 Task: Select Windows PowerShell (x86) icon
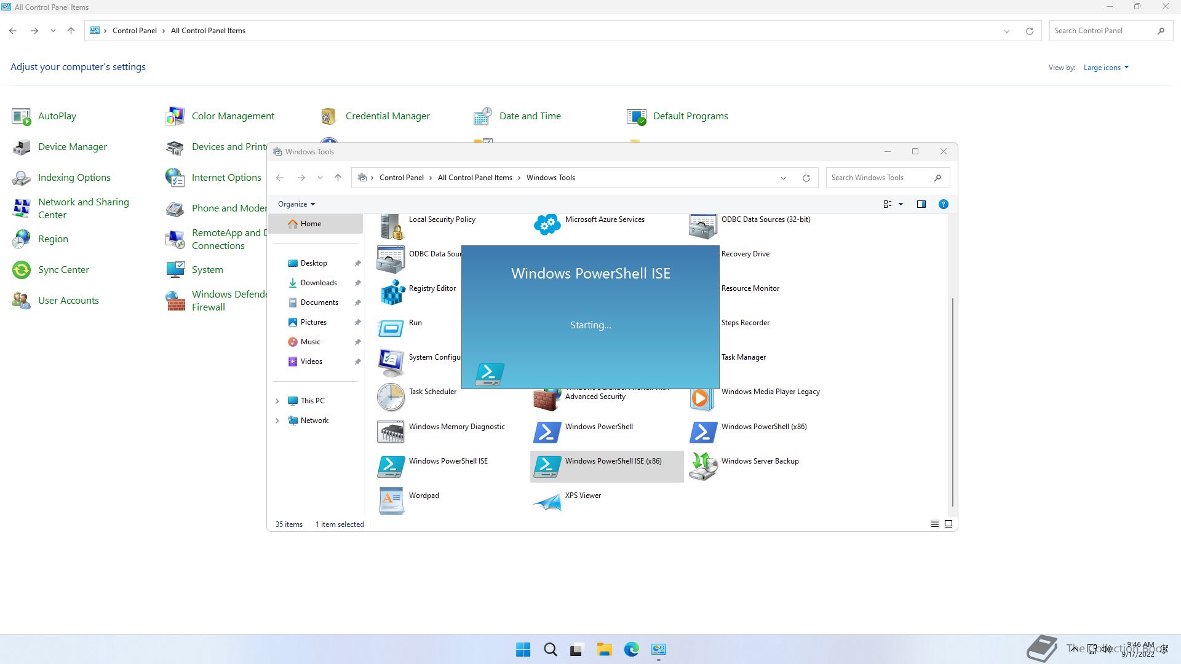click(703, 432)
